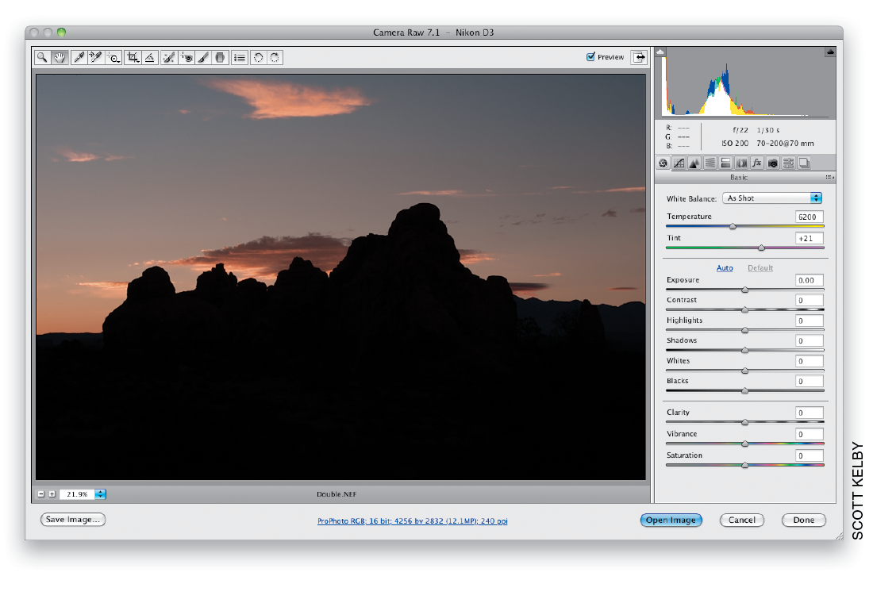This screenshot has height=603, width=873.
Task: Select the Crop tool
Action: click(x=133, y=57)
